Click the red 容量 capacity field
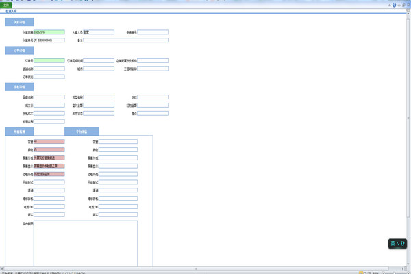411x274 pixels. pos(49,142)
